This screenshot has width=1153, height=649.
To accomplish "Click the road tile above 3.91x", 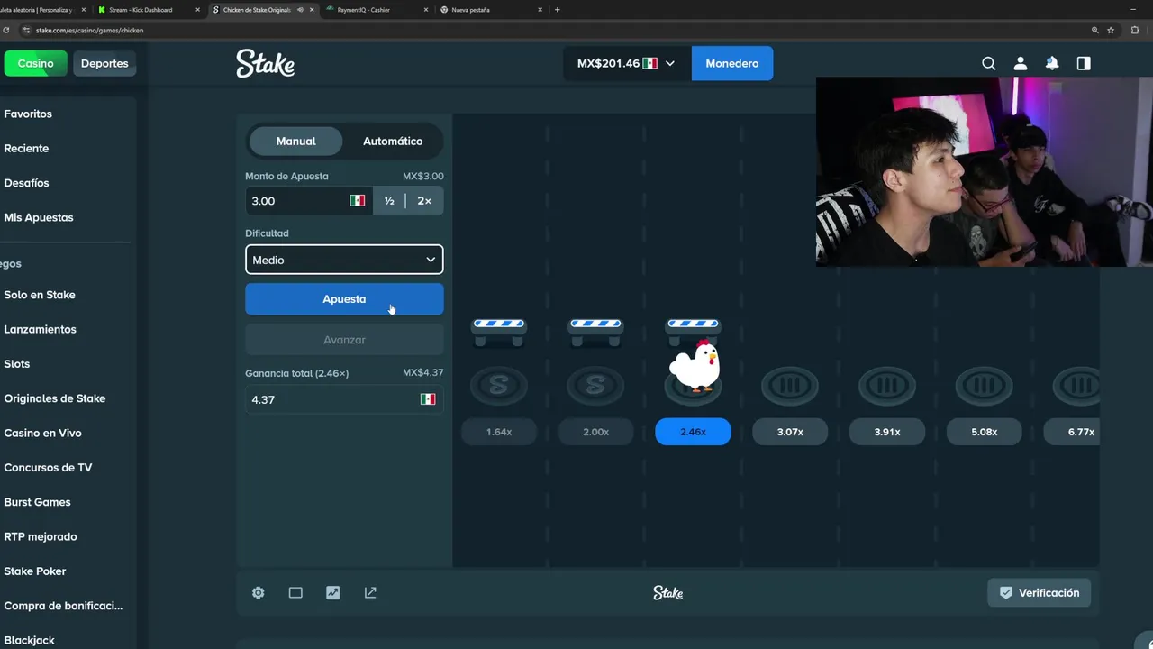I will click(x=887, y=386).
